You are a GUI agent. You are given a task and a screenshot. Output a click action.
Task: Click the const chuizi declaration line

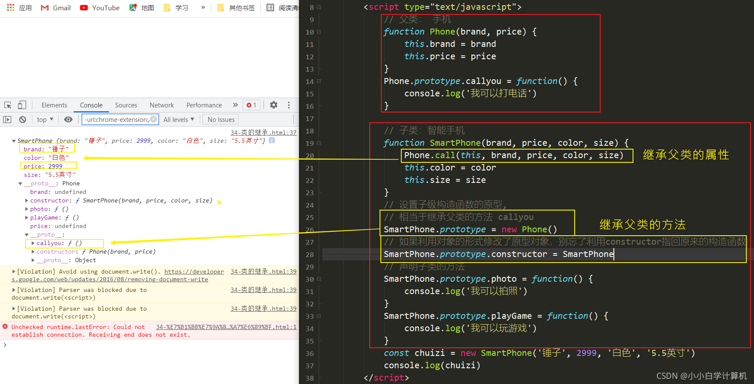[x=539, y=353]
